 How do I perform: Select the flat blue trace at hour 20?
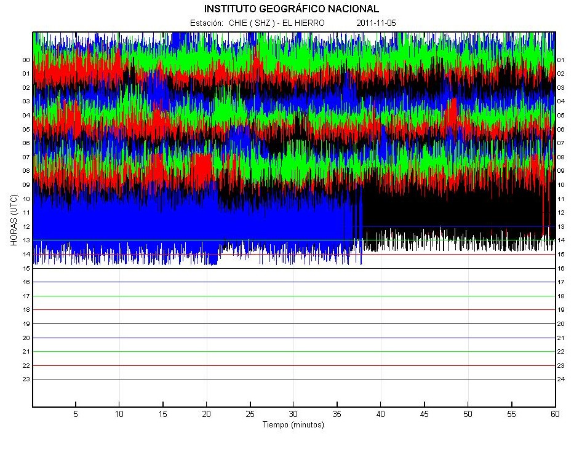[293, 338]
